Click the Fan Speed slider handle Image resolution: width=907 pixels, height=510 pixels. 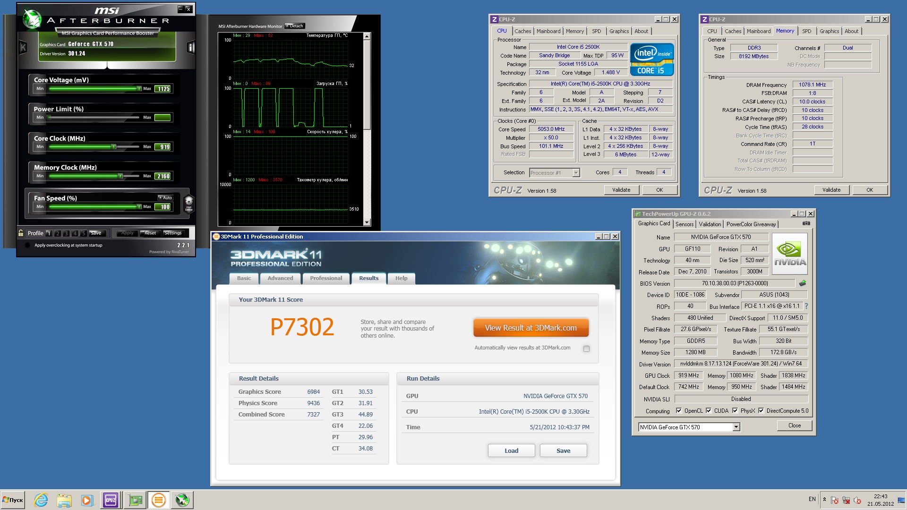click(139, 206)
